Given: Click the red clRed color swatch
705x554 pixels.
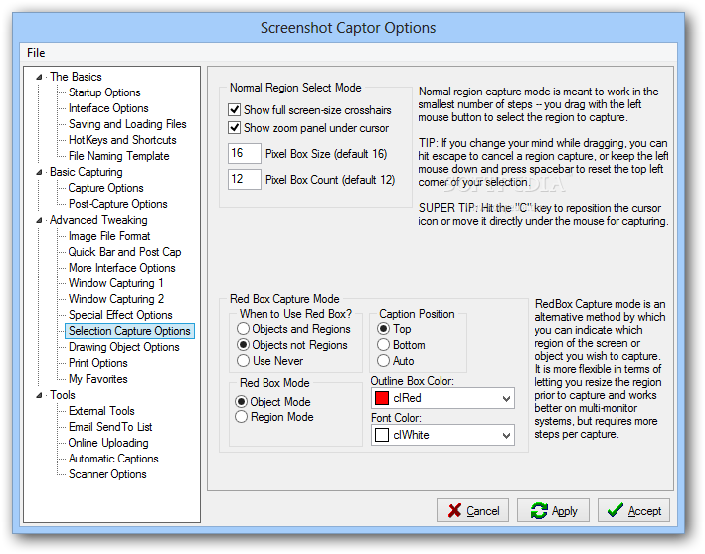Looking at the screenshot, I should pyautogui.click(x=381, y=398).
